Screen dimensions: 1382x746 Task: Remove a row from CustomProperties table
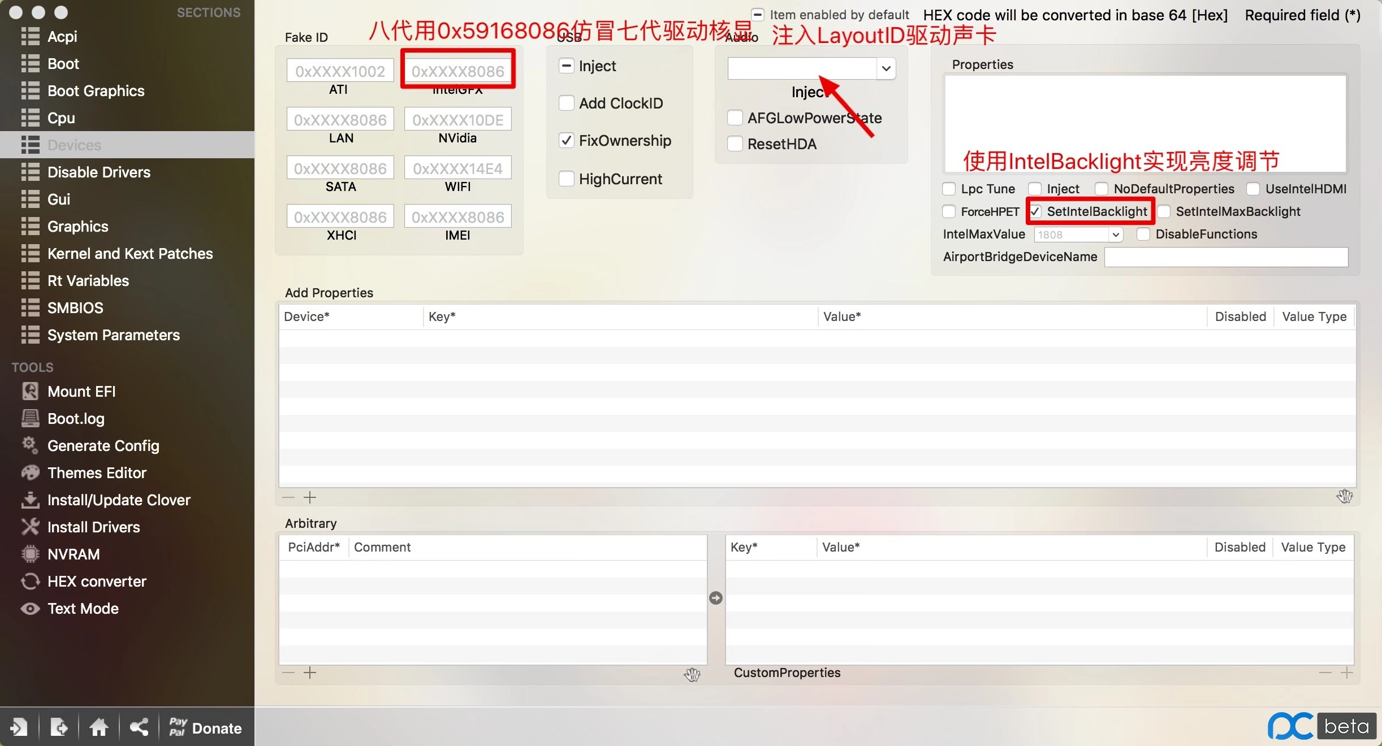tap(1325, 673)
